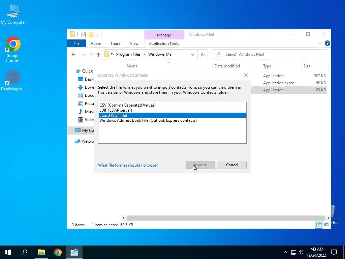Select the Manage contextual tab

point(164,35)
